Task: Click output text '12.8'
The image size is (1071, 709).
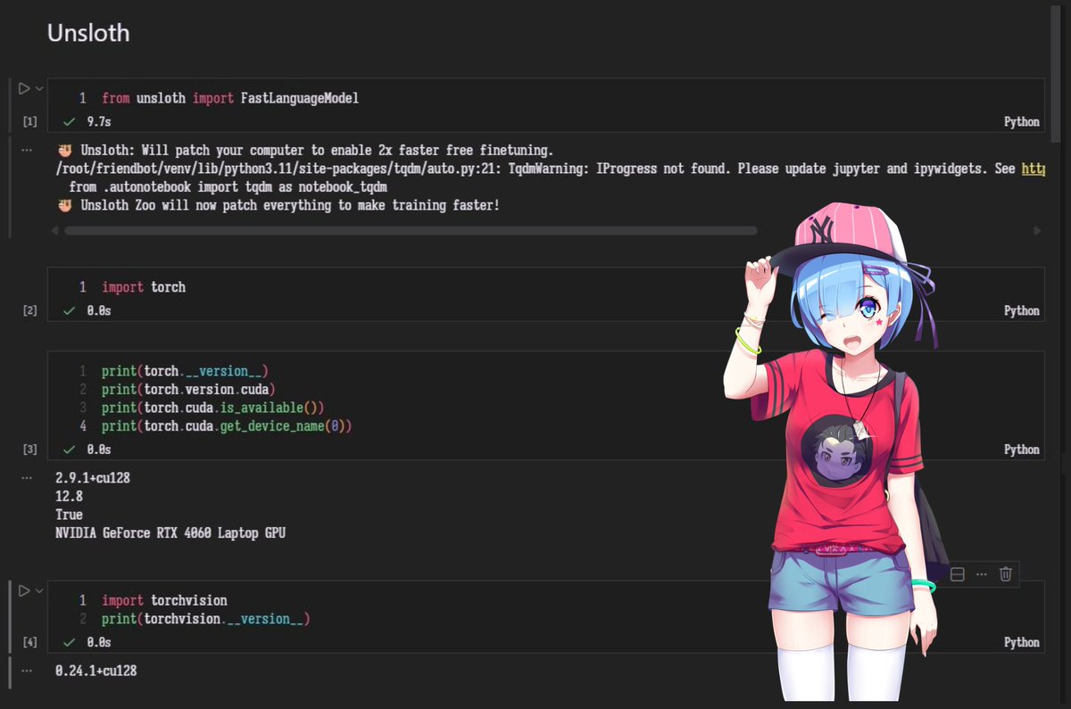Action: tap(69, 497)
